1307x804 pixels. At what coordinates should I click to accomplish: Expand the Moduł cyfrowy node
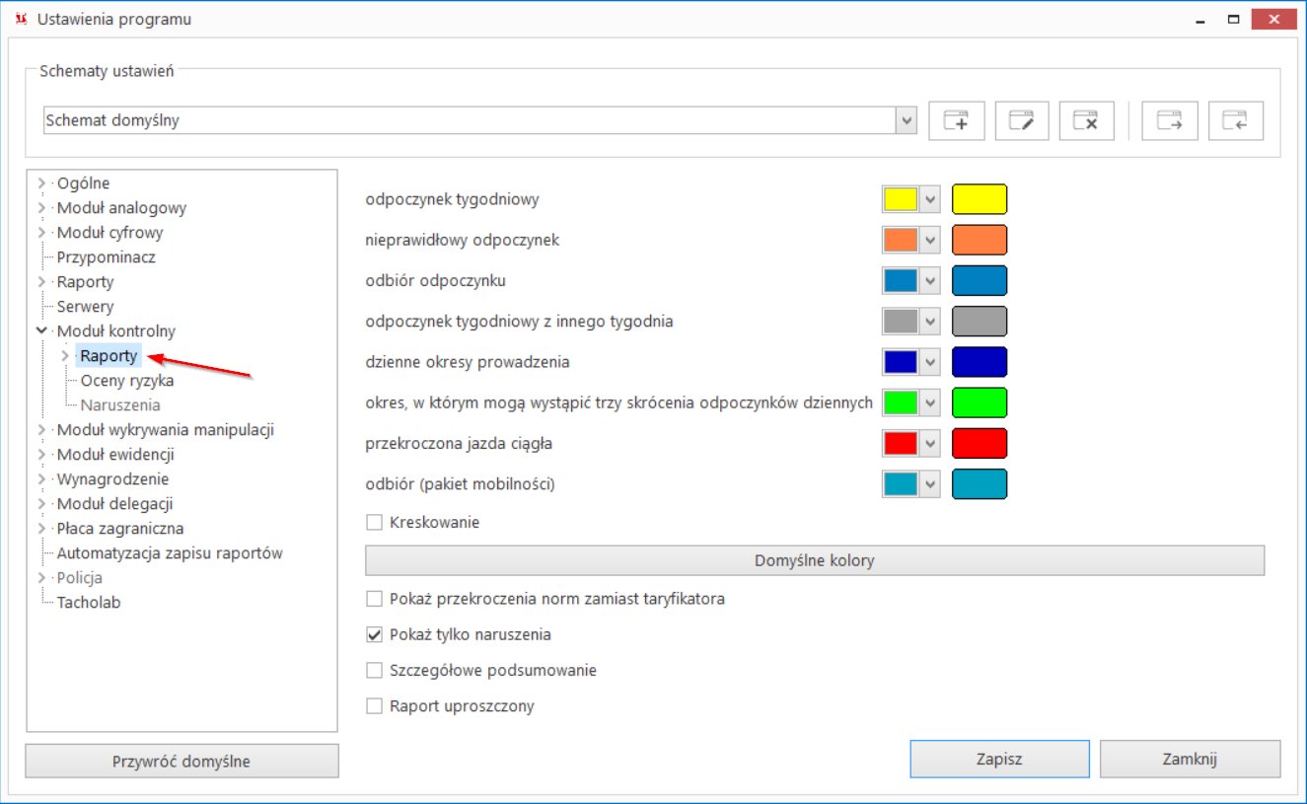pyautogui.click(x=41, y=233)
